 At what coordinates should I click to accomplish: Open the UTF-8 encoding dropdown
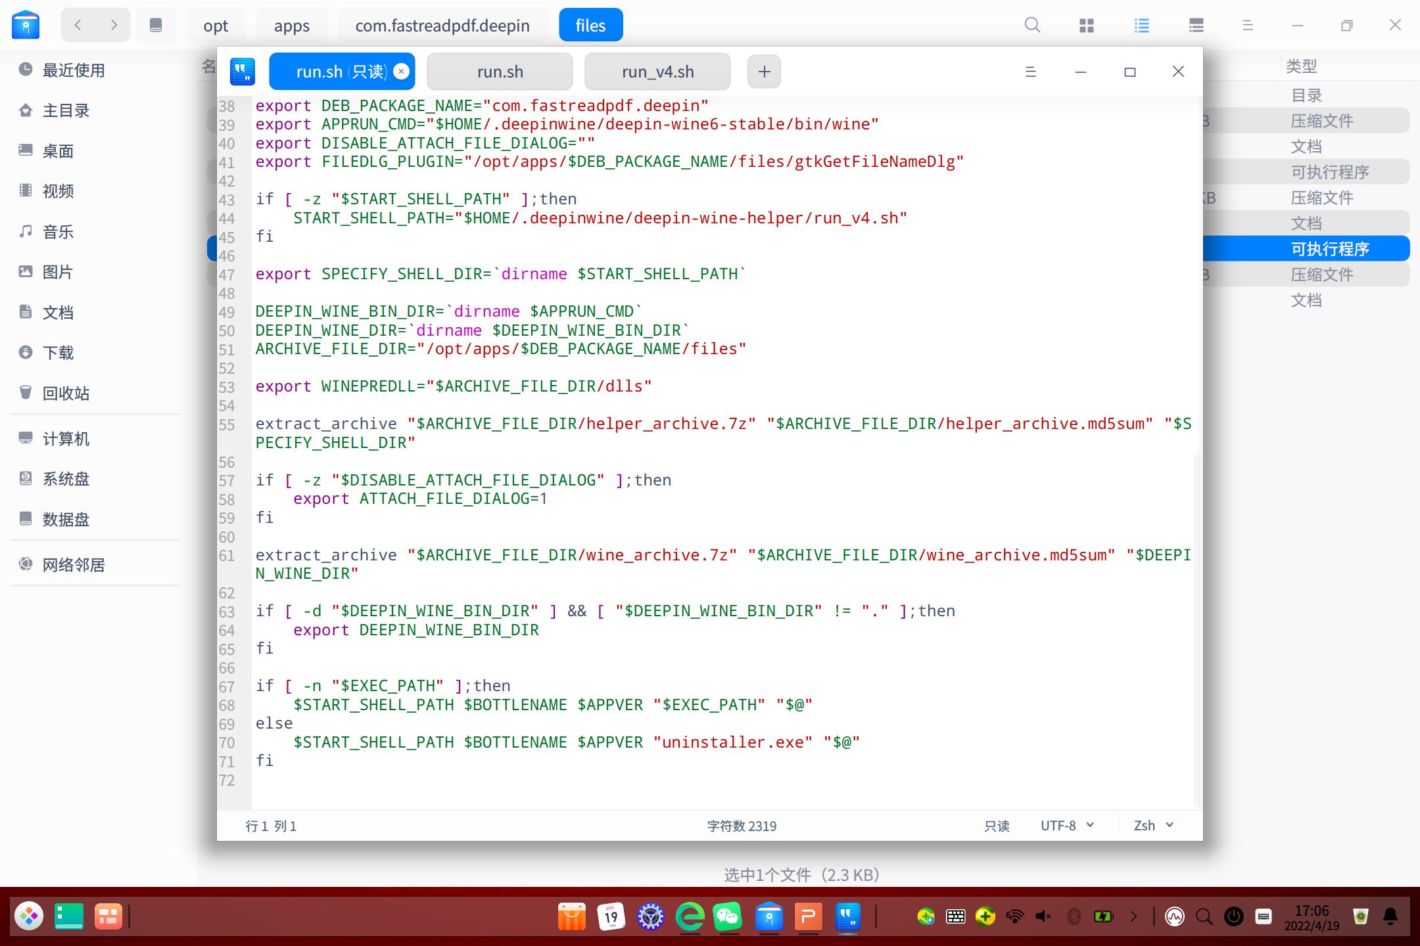[1067, 826]
